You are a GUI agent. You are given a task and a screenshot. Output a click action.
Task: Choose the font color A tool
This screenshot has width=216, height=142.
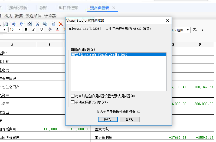(57, 29)
